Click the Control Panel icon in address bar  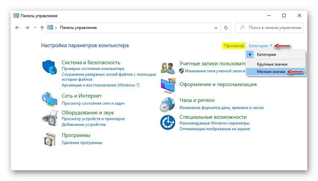pyautogui.click(x=50, y=27)
